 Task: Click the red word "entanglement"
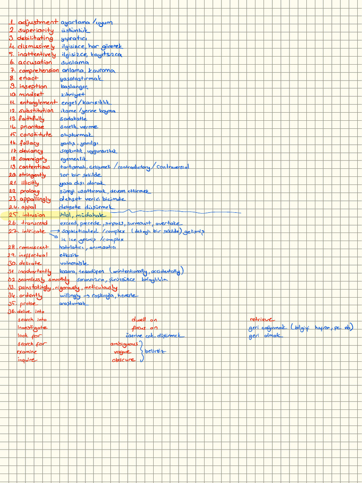39,103
